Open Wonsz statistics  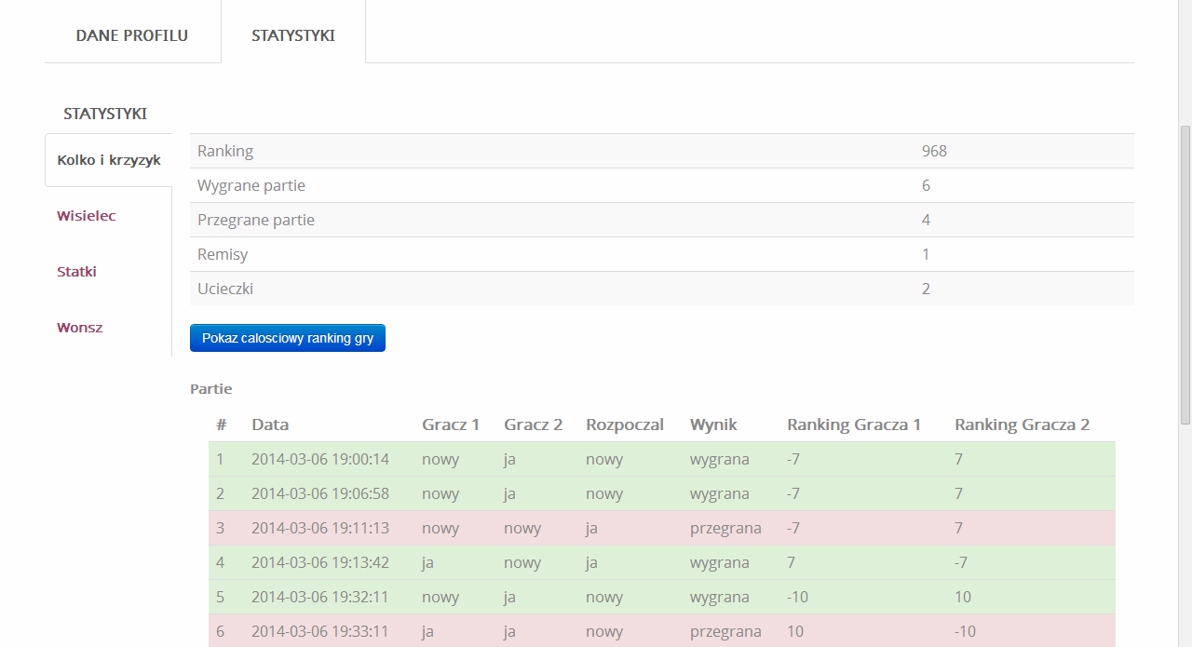tap(80, 328)
